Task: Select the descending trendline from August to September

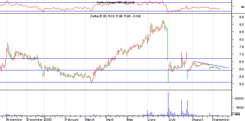Action: tap(211, 65)
